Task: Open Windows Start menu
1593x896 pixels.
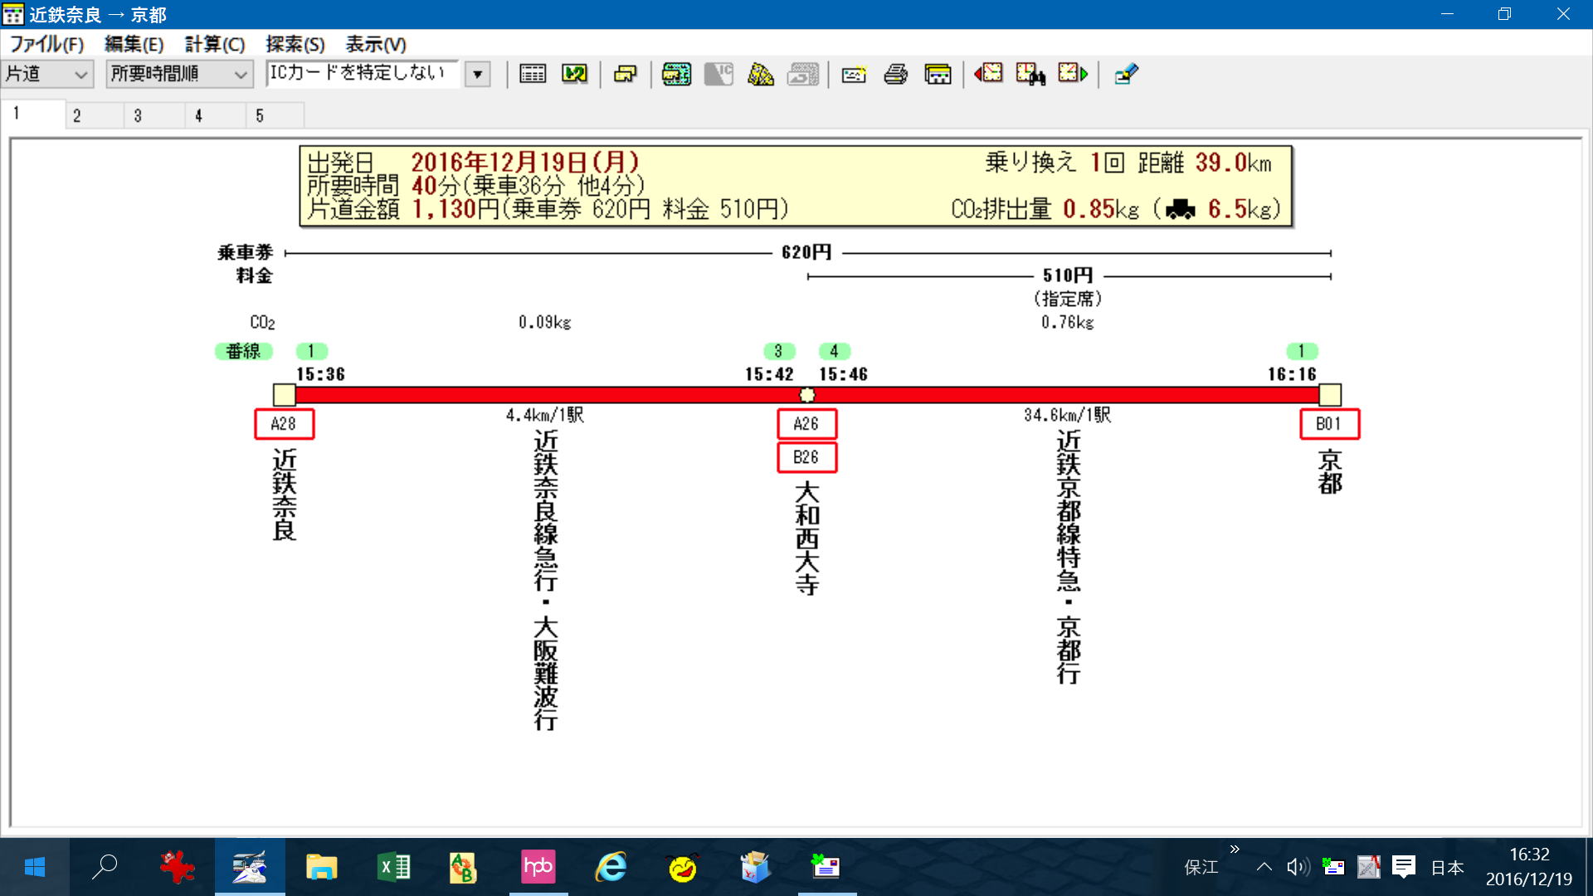Action: (x=34, y=867)
